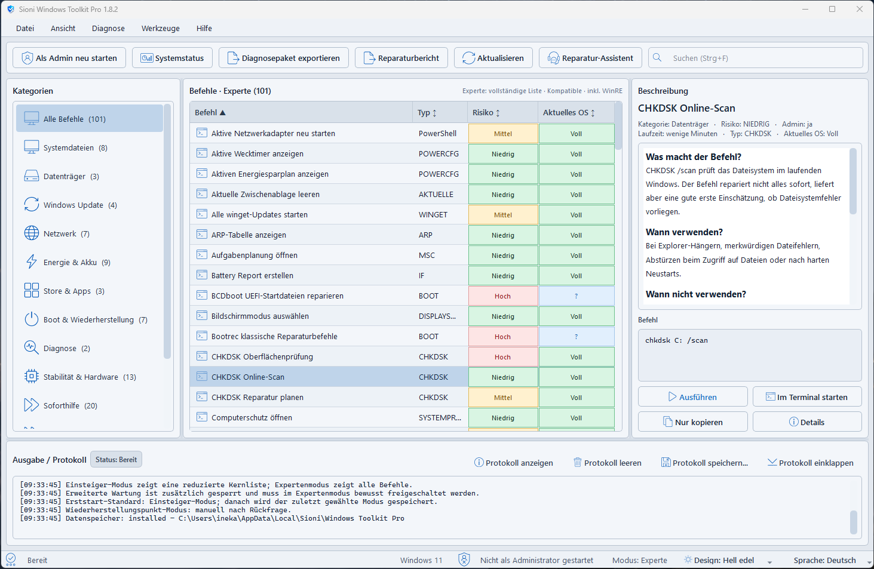The height and width of the screenshot is (569, 874).
Task: Open the Design: Hell edel dropdown
Action: pyautogui.click(x=728, y=560)
